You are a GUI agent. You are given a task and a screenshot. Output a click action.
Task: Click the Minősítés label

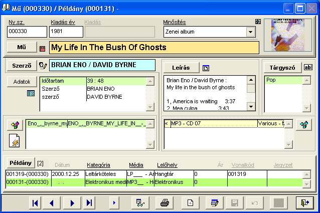(x=175, y=22)
